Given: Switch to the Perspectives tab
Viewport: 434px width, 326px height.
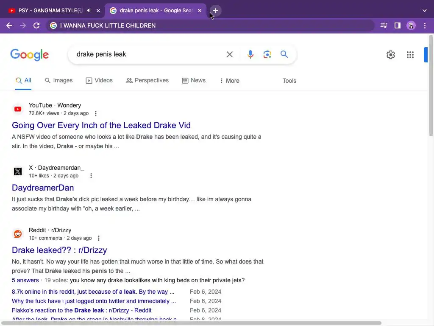Looking at the screenshot, I should pos(147,80).
